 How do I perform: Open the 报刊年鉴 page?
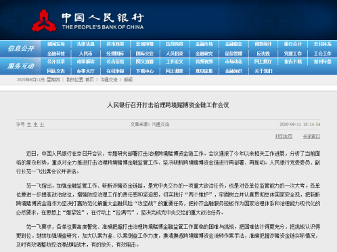[x=323, y=62]
